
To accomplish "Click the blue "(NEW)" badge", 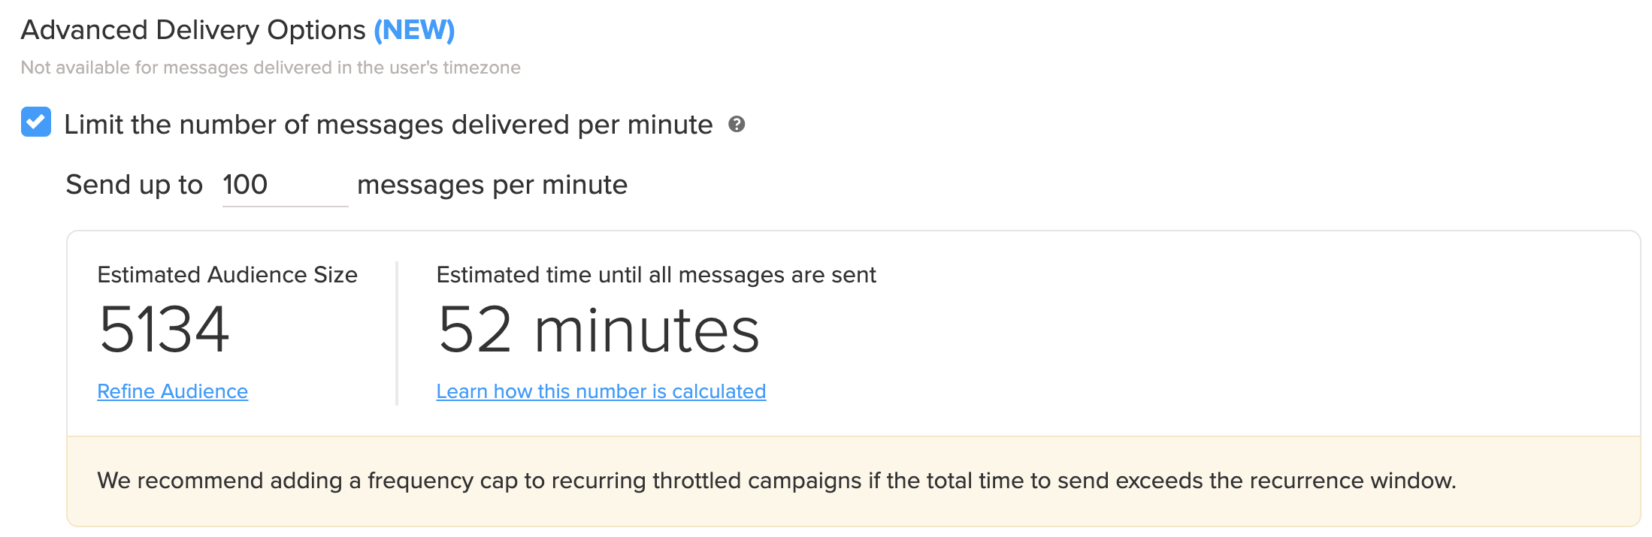I will [414, 30].
